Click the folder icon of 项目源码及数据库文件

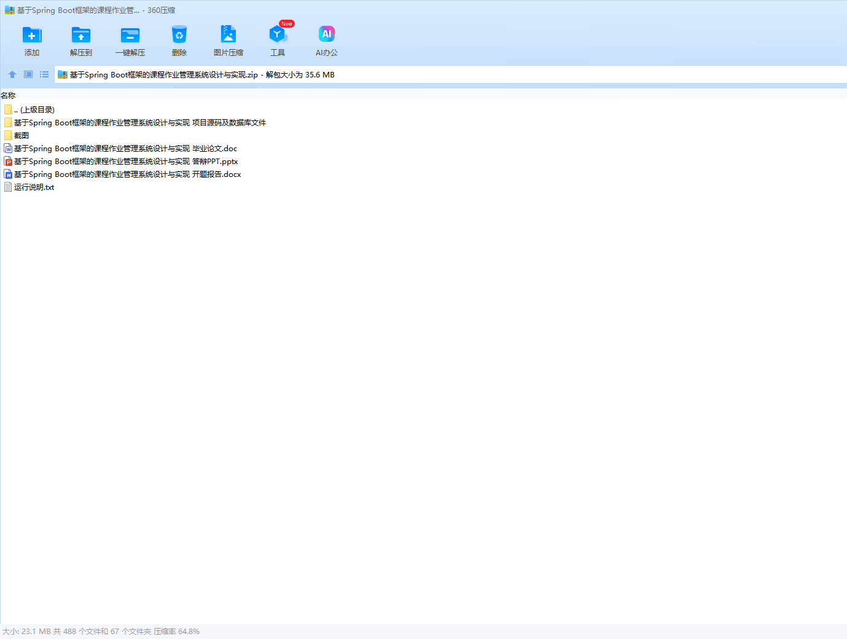(x=8, y=122)
